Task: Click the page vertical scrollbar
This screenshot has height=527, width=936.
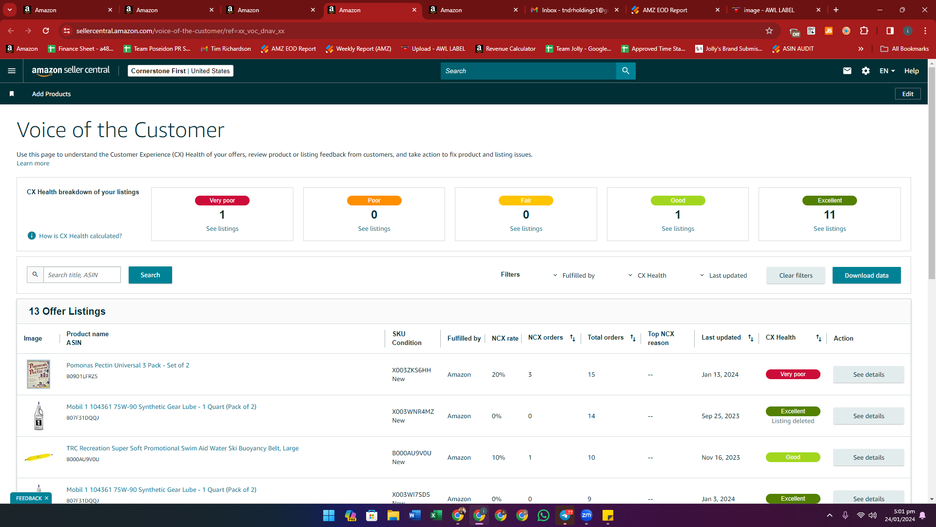Action: [932, 173]
